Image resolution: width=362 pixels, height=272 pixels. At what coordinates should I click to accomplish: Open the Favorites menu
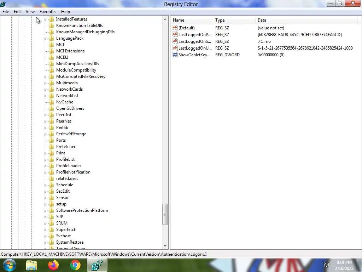coord(48,12)
